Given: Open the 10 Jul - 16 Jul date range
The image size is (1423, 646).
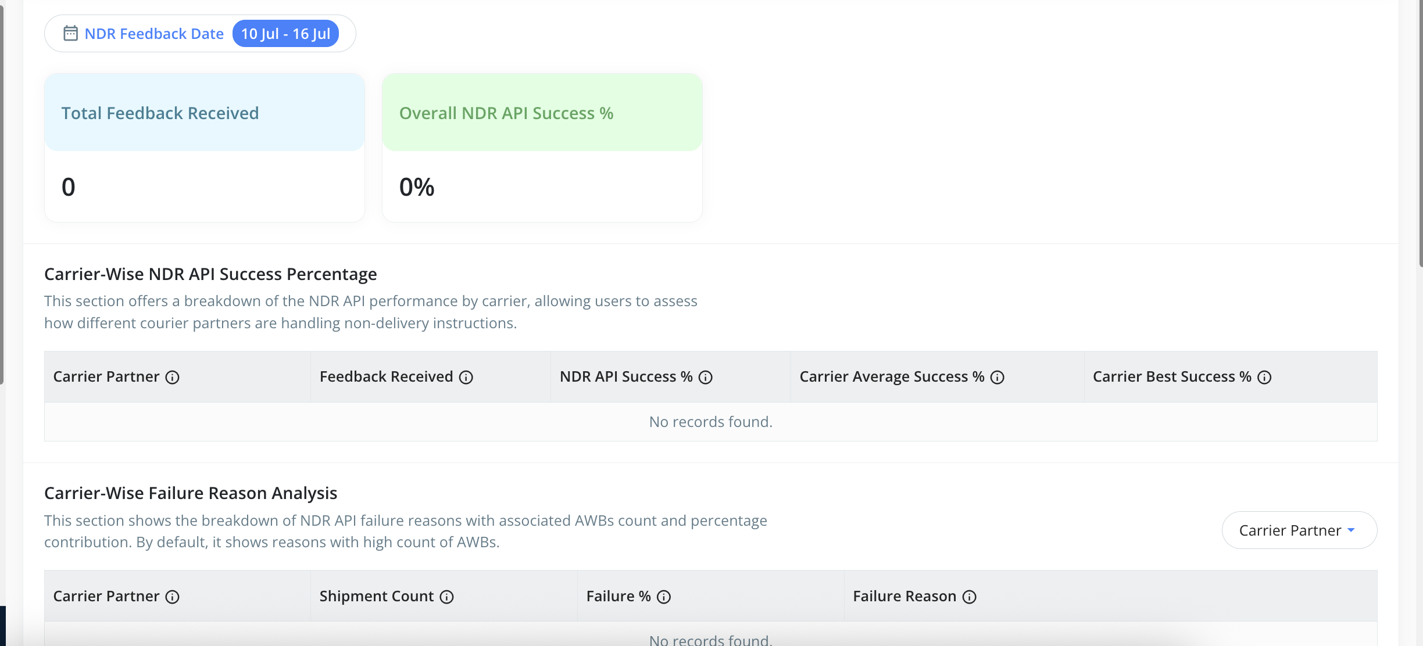Looking at the screenshot, I should 285,34.
